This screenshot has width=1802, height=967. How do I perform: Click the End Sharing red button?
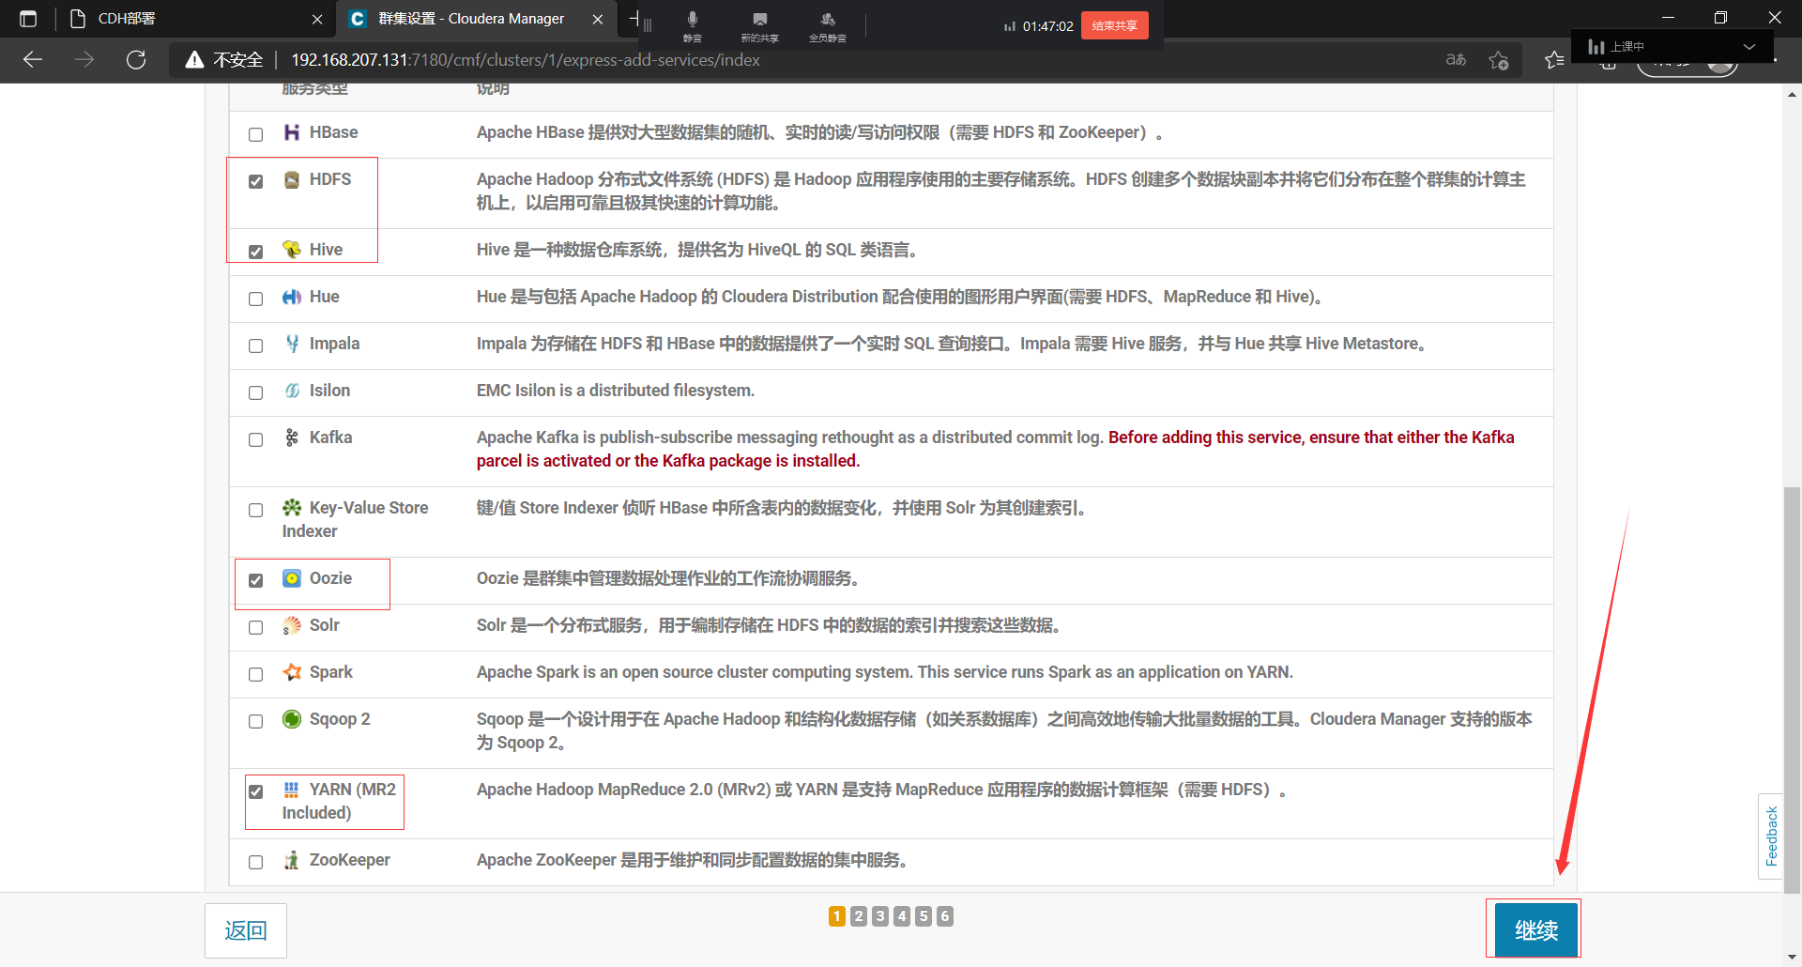(x=1115, y=25)
